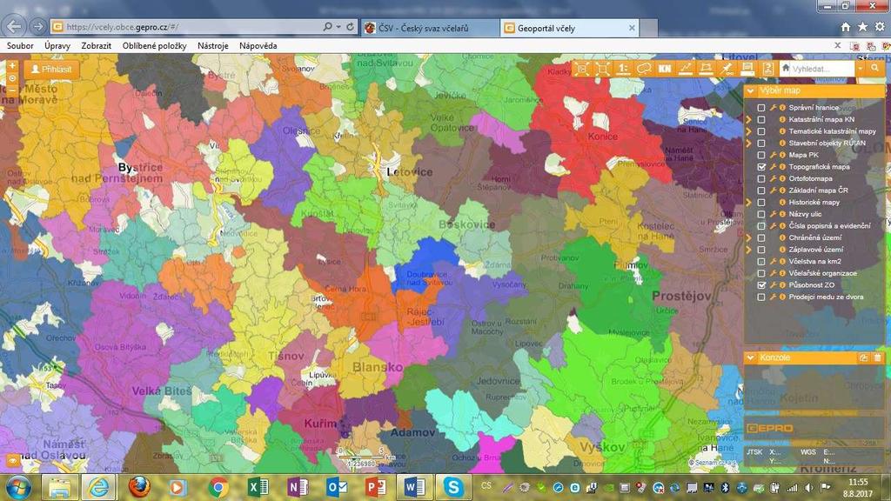The image size is (891, 501).
Task: Click the magnifier search button beside Vyhledat
Action: (x=875, y=69)
